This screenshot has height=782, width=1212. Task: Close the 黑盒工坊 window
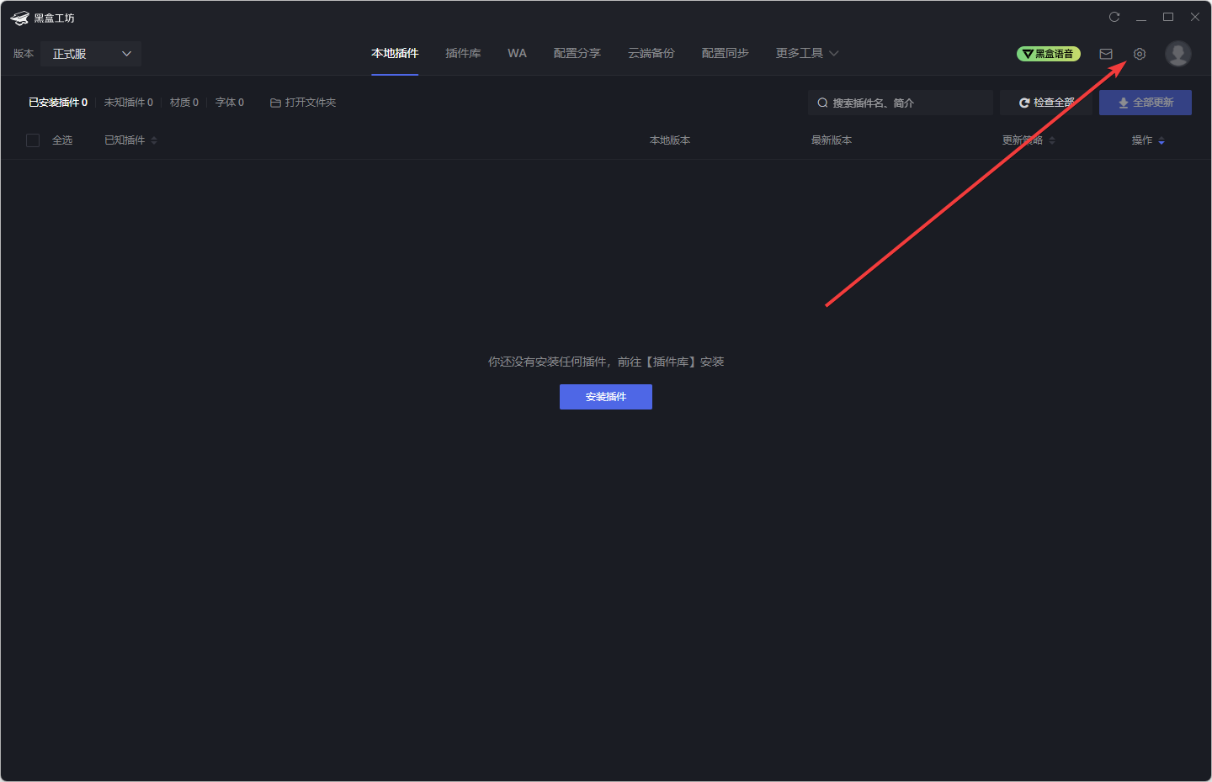click(x=1195, y=17)
